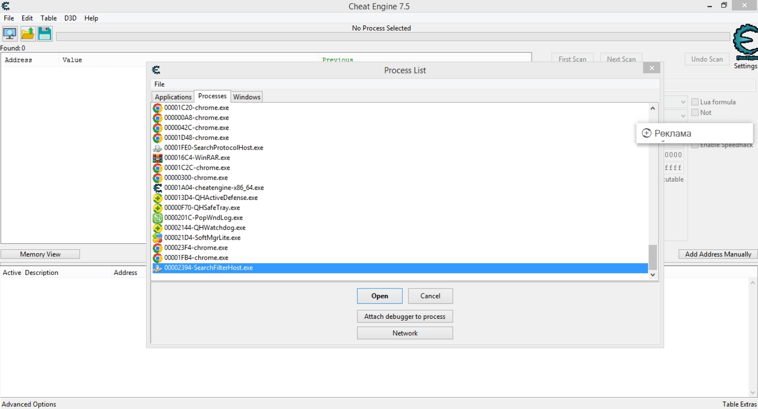Click the save table floppy disk icon
This screenshot has height=409, width=758.
[x=45, y=34]
